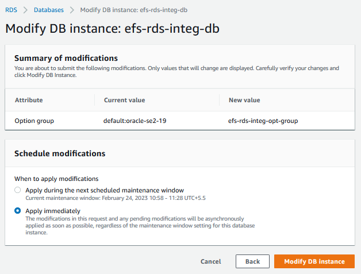The width and height of the screenshot is (361, 274).
Task: Click the chevron after RDS breadcrumb
Action: click(x=25, y=10)
